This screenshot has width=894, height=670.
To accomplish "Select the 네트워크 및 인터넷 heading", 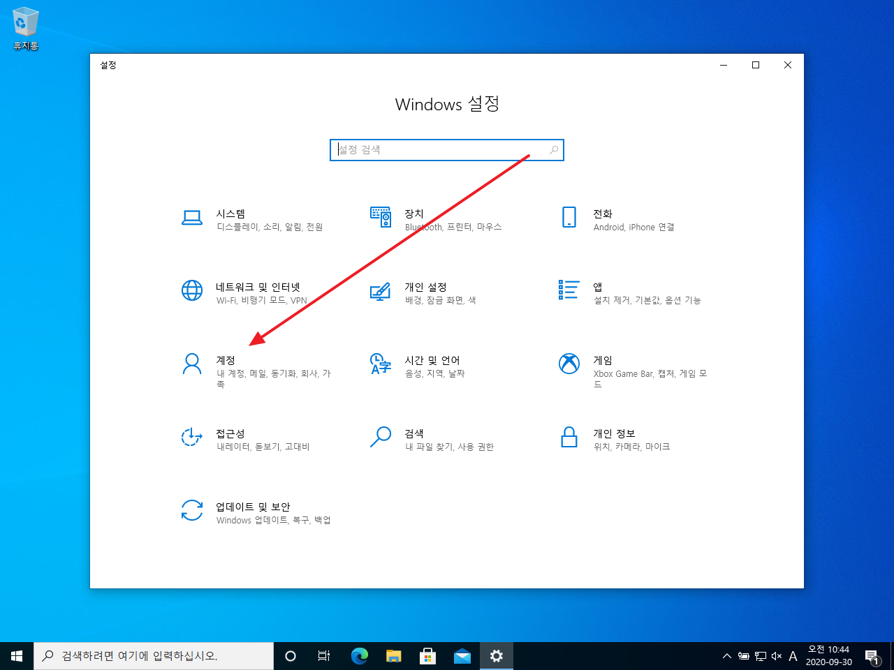I will point(258,287).
